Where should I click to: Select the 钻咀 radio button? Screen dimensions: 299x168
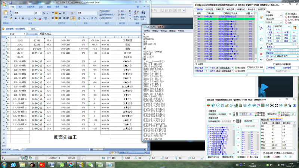click(286, 23)
